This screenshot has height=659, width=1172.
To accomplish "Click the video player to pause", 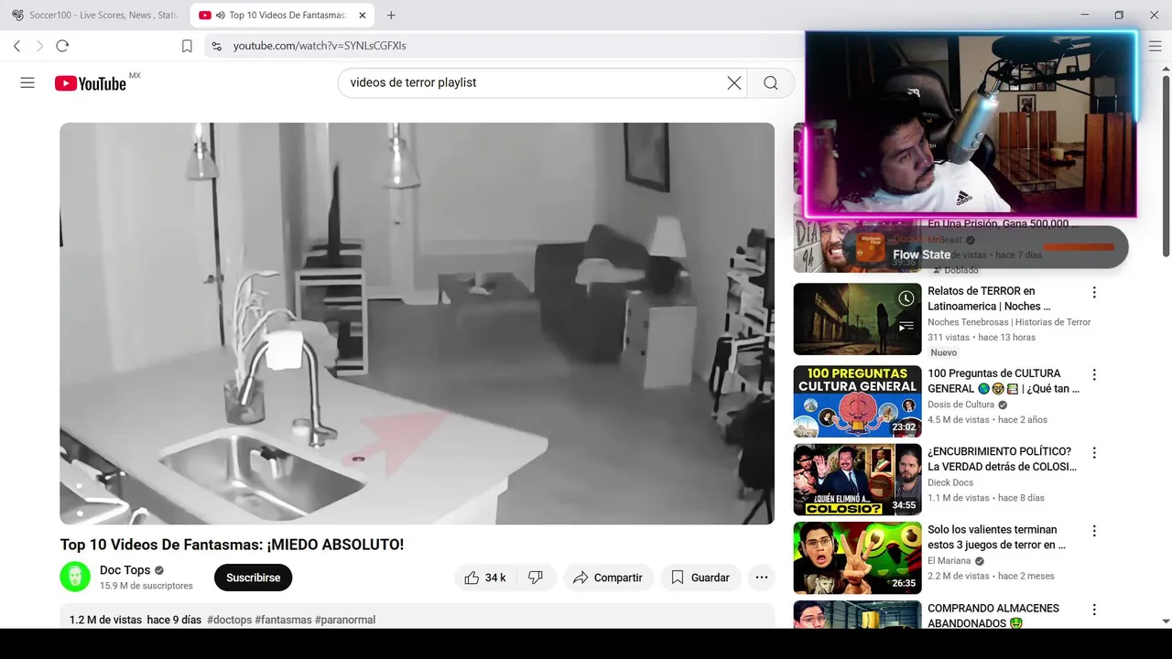I will coord(417,323).
